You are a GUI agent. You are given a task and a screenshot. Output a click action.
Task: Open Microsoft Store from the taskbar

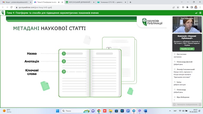click(x=116, y=111)
